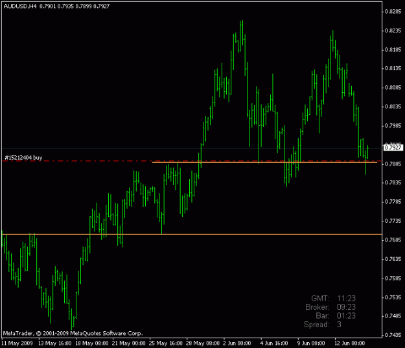This screenshot has width=405, height=348.
Task: Click the AUDUSD,H4 chart title text
Action: click(20, 6)
